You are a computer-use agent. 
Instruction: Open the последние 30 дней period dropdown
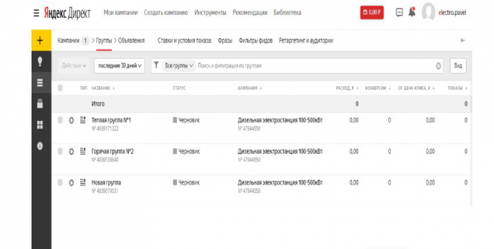[119, 66]
